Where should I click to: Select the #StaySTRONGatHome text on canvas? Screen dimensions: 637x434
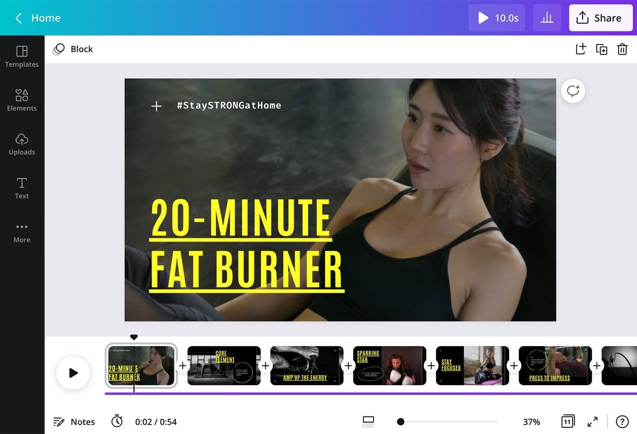[229, 105]
